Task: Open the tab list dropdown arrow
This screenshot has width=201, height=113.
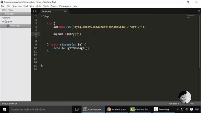Action: point(199,11)
